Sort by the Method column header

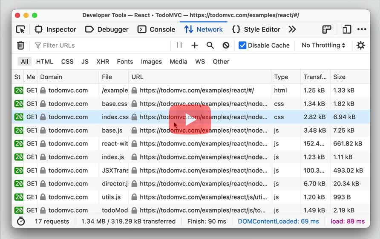(x=31, y=77)
